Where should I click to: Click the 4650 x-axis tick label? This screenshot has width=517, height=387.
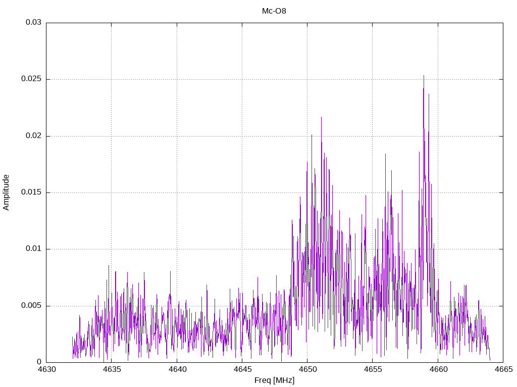click(307, 369)
